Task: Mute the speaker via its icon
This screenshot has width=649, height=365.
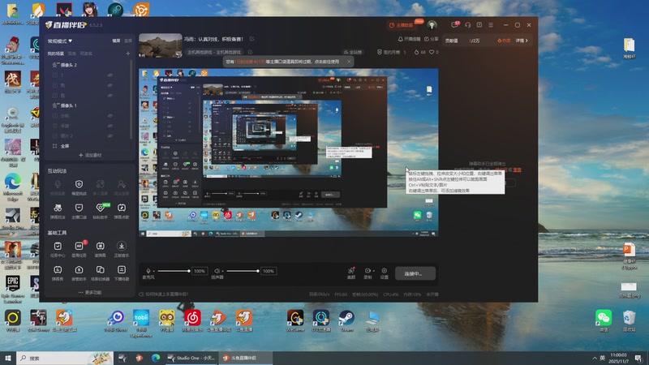Action: tap(217, 271)
